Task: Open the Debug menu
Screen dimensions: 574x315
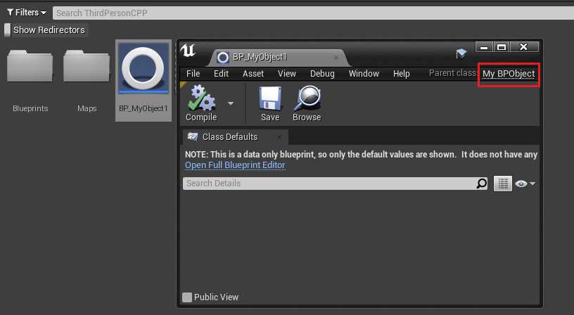Action: point(322,74)
